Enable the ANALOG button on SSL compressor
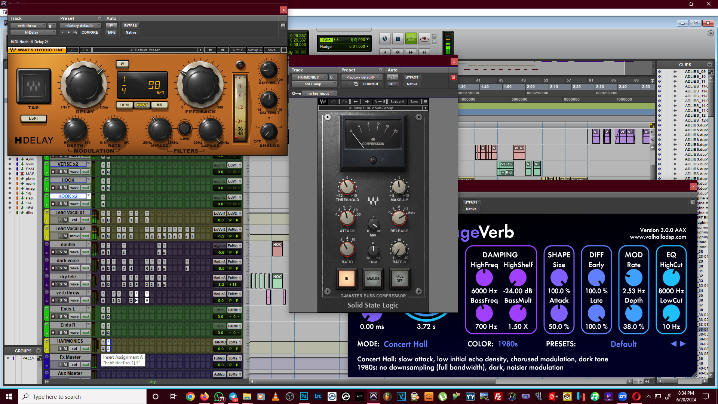 point(373,279)
